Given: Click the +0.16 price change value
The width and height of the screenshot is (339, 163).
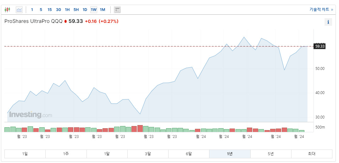Looking at the screenshot, I should [91, 21].
